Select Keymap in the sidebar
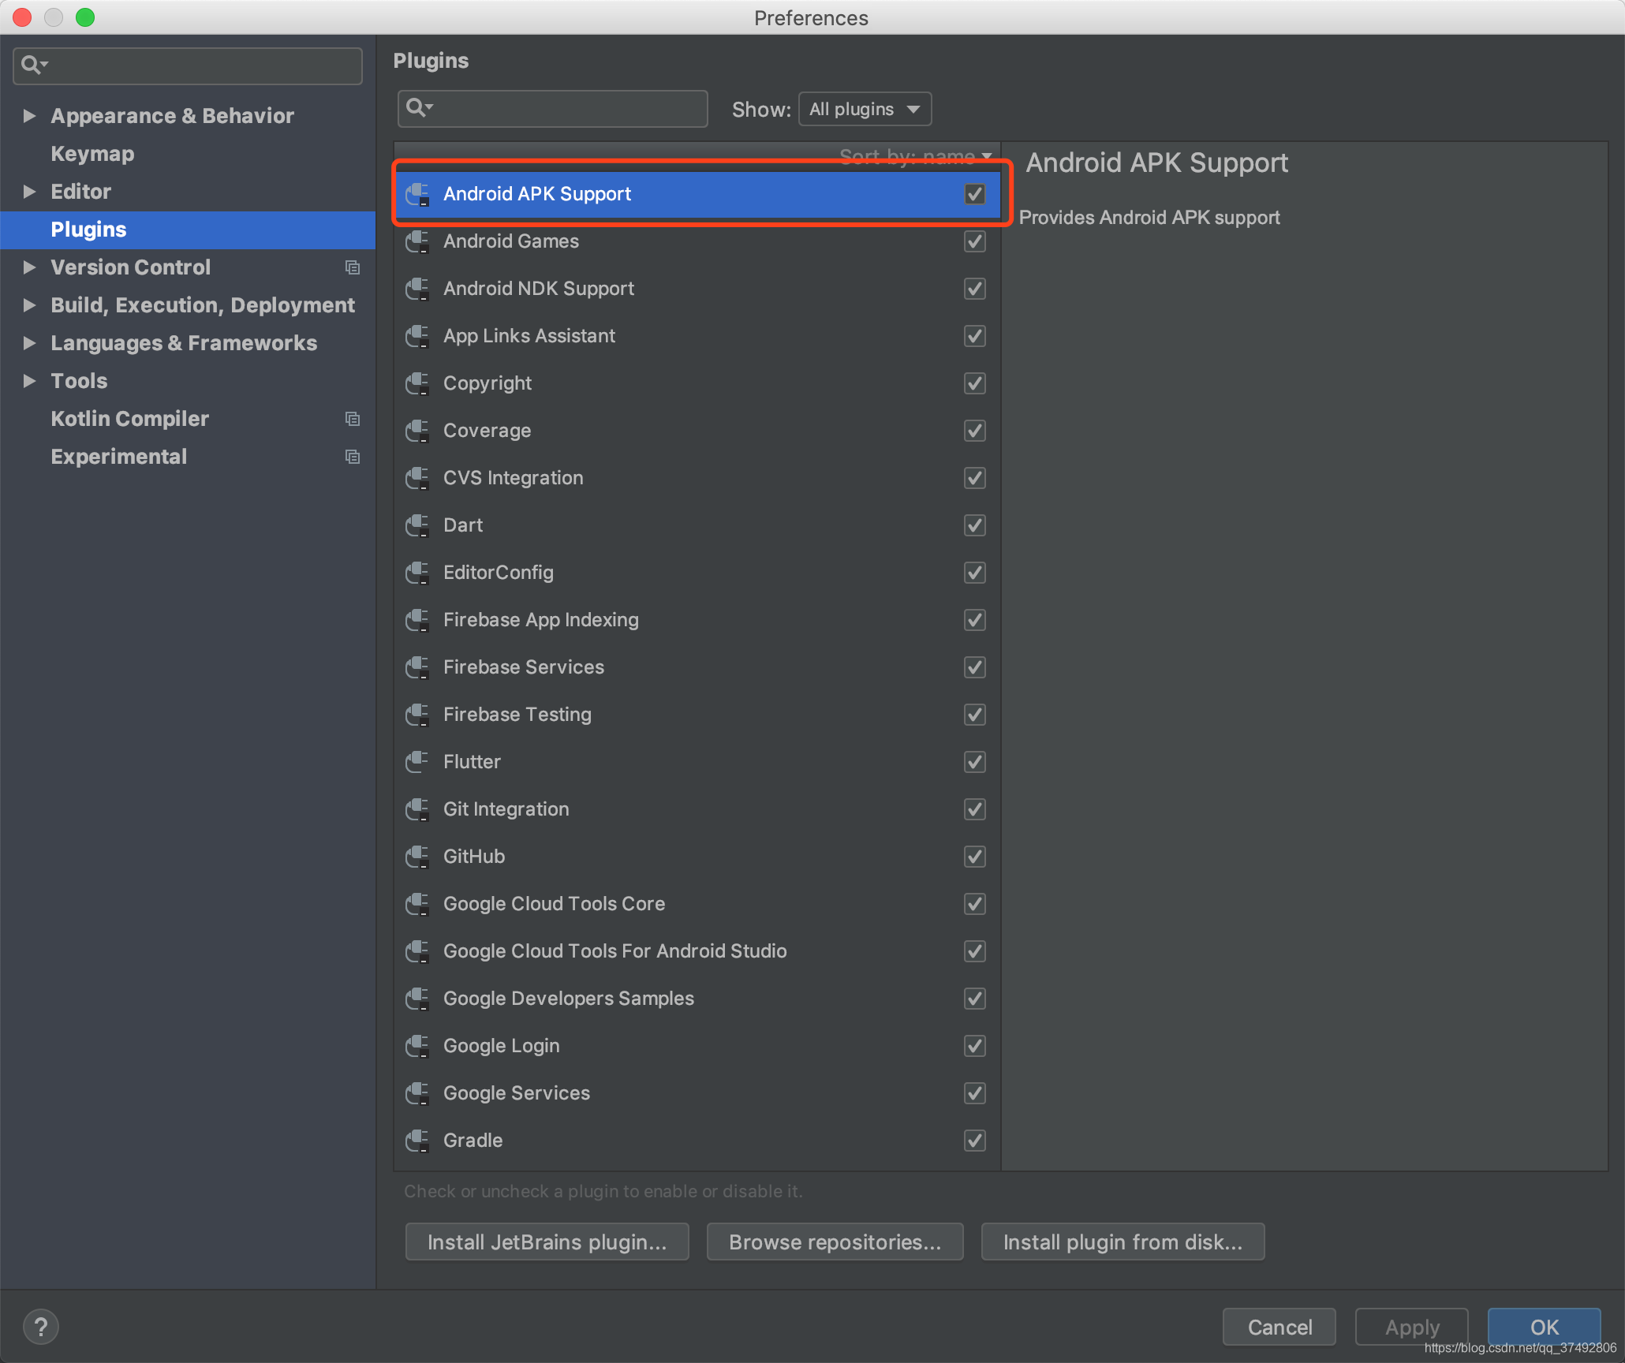 click(x=92, y=153)
